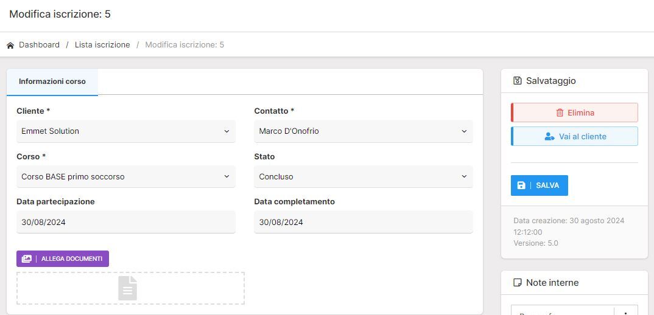Open Lista iscrizione breadcrumb link
The image size is (654, 315).
102,45
